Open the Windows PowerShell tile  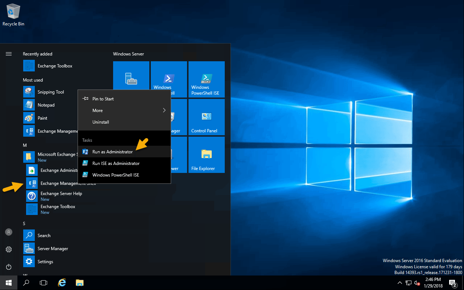(x=169, y=79)
